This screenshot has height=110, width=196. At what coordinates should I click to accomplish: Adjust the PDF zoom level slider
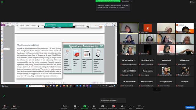[x=110, y=83]
